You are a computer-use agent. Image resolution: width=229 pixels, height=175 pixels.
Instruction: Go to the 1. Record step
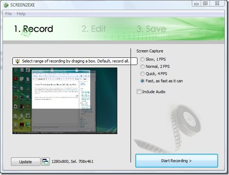click(34, 29)
